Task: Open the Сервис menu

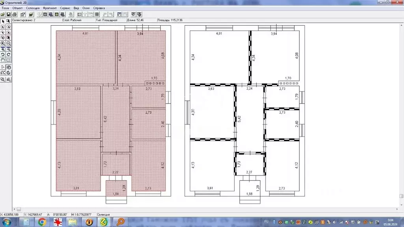Action: click(65, 8)
